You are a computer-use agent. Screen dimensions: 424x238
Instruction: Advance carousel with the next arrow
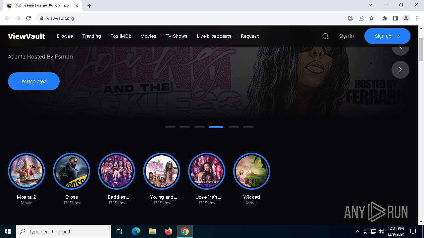(x=400, y=70)
